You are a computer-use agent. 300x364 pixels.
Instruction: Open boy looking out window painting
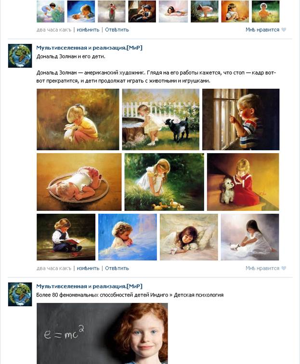coord(241,119)
